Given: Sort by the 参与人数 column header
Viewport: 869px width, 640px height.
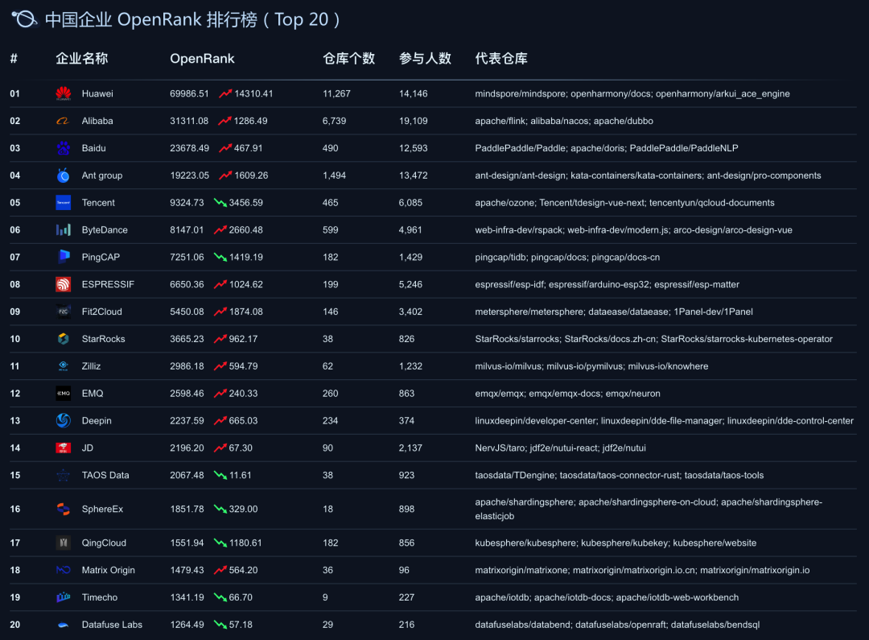Looking at the screenshot, I should point(426,59).
